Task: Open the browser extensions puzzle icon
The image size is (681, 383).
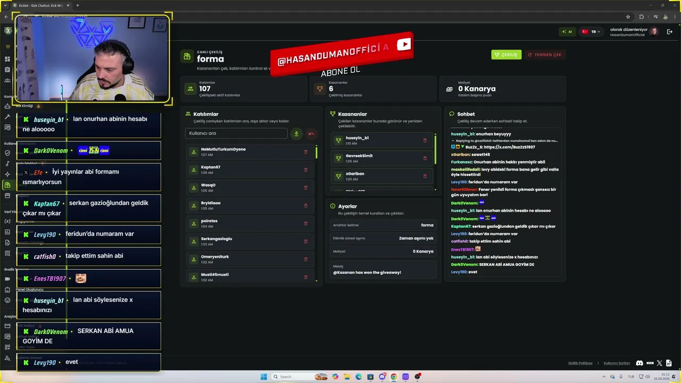Action: [641, 16]
